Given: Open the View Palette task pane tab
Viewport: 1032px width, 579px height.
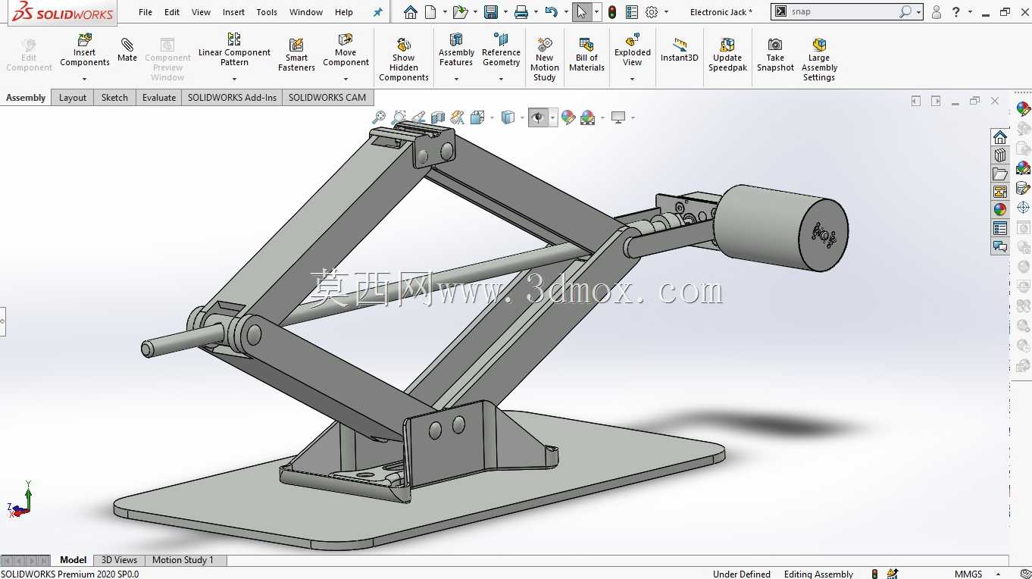Looking at the screenshot, I should 1000,192.
